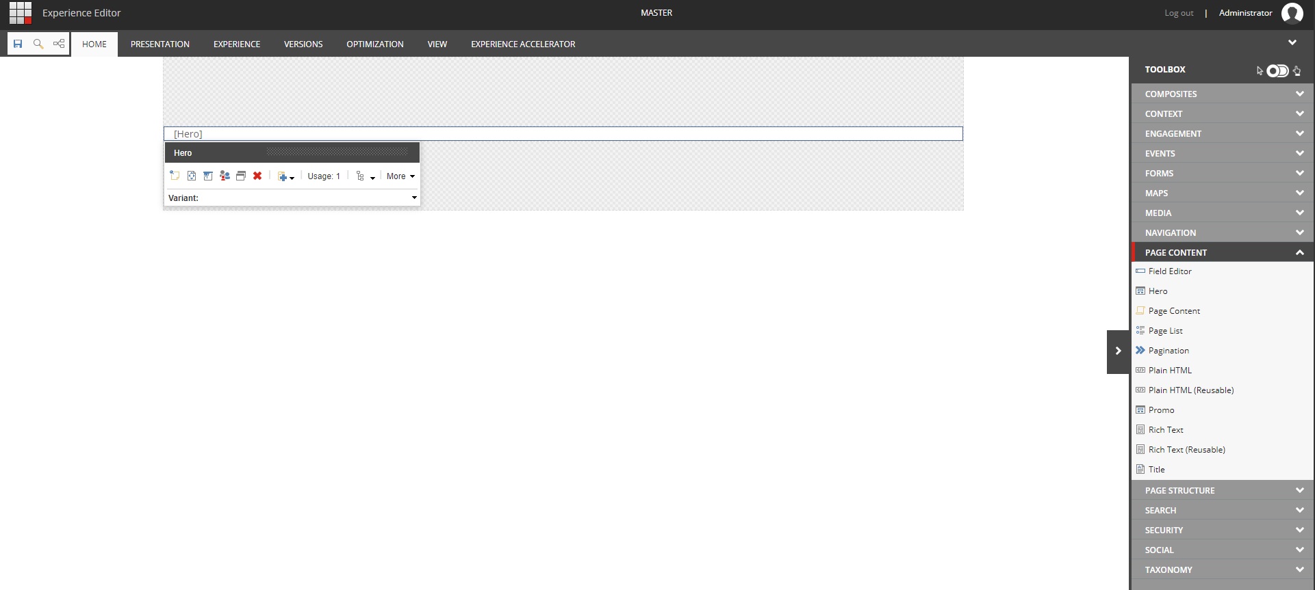Open component styling paint icon
This screenshot has height=590, width=1315.
(x=208, y=176)
